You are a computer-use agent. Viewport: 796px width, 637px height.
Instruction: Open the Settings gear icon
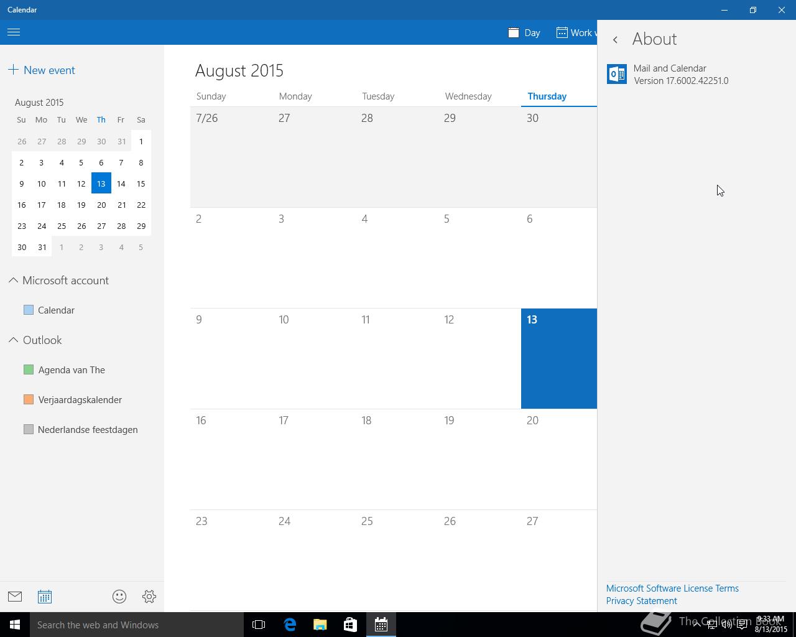(149, 597)
